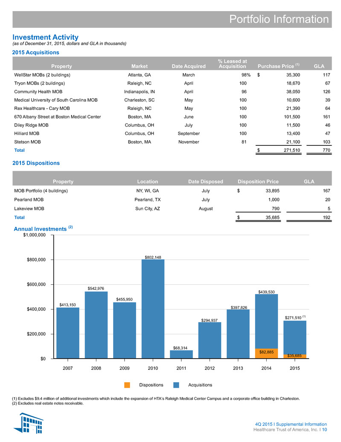
Task: Select the 'MOB Portfolio (4 buildings)' disposition row
Action: point(172,191)
